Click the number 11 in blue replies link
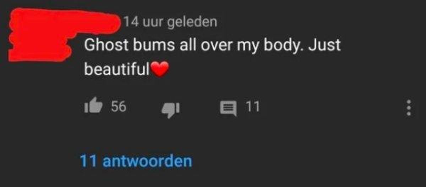Screen dimensions: 426x187 pyautogui.click(x=89, y=161)
